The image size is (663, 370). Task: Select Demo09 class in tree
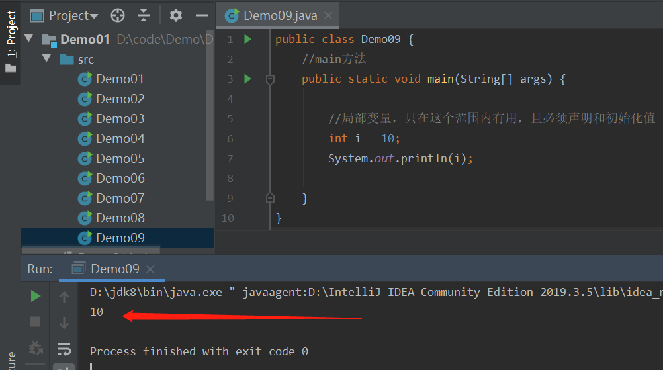118,238
